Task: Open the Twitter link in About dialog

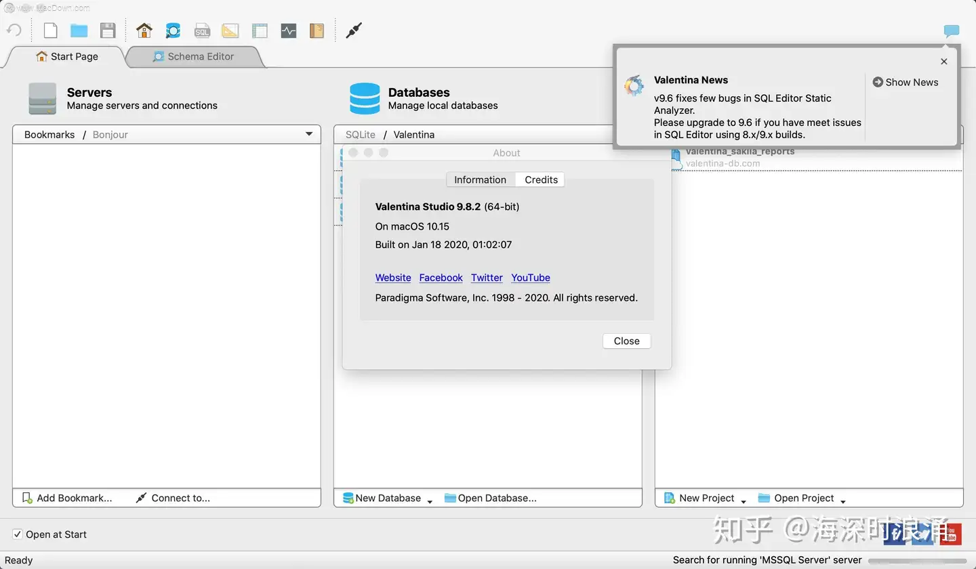Action: pyautogui.click(x=487, y=278)
